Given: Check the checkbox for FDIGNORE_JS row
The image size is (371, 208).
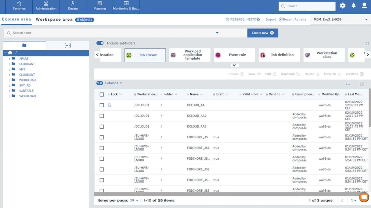Looking at the screenshot, I should coord(102,137).
